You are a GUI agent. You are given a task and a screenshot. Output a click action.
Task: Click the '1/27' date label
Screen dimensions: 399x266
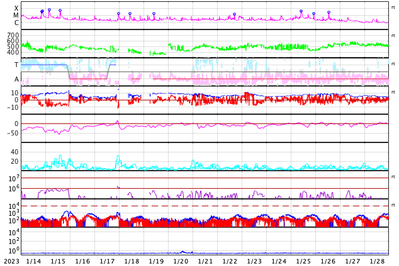click(352, 261)
